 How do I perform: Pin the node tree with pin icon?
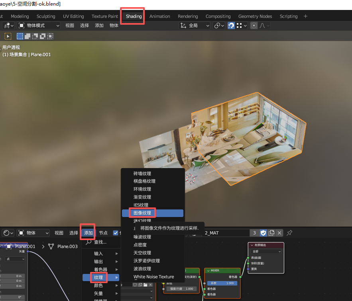(290, 233)
